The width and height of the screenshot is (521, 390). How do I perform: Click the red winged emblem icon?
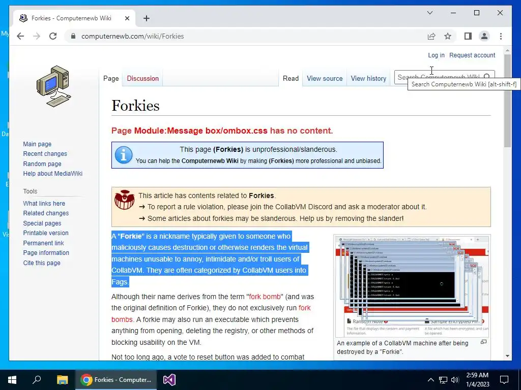(x=124, y=200)
